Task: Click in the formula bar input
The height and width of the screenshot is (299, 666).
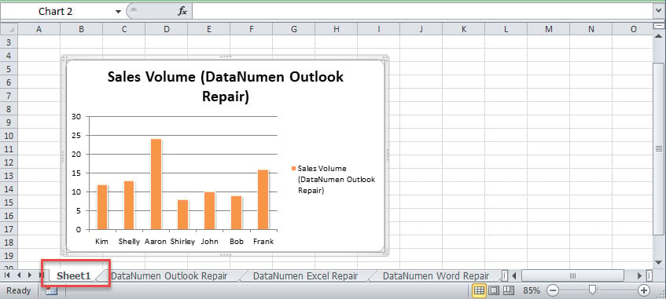Action: pyautogui.click(x=422, y=12)
